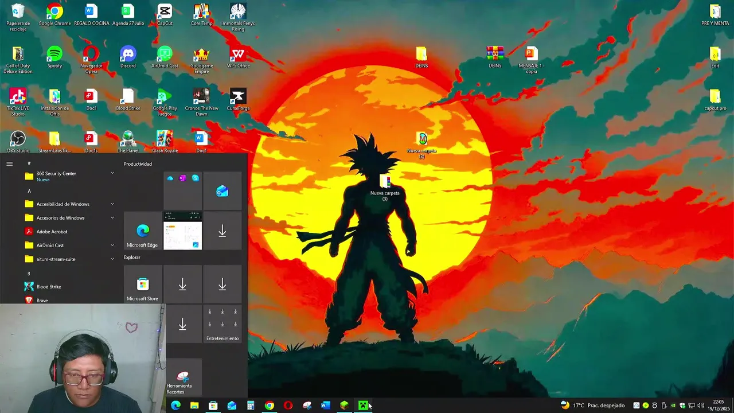Switch to Minecraft creeper taskbar icon

pos(363,406)
